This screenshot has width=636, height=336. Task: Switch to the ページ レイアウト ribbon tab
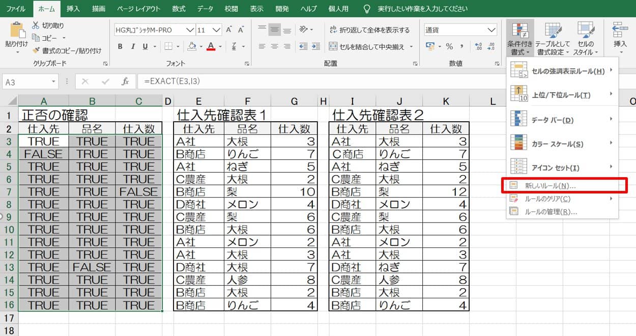pyautogui.click(x=138, y=9)
